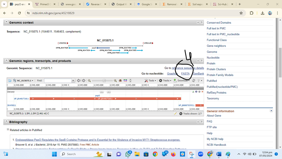Open the viewer help question-mark menu
282x159 pixels.
pos(199,81)
